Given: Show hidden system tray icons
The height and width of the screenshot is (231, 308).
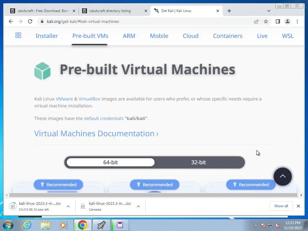Looking at the screenshot, I should coord(256,225).
